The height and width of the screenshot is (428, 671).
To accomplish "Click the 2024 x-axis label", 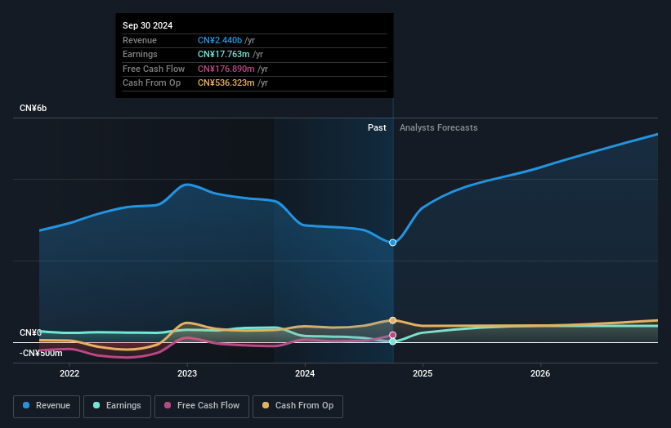I will pos(305,373).
